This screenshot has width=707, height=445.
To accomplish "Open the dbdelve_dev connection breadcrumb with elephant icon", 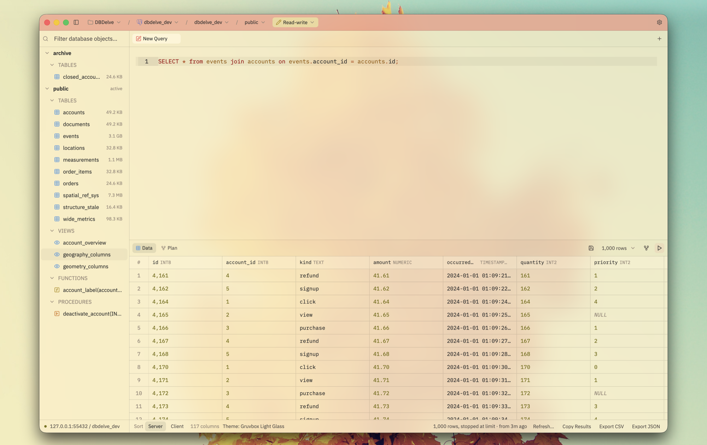I will (158, 22).
